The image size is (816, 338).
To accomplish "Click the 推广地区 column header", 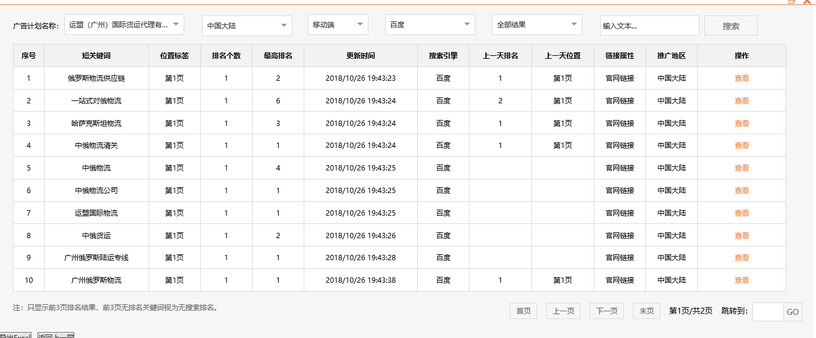I will (x=672, y=56).
